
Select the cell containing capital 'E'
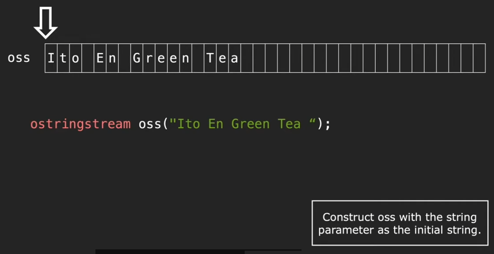pos(100,58)
